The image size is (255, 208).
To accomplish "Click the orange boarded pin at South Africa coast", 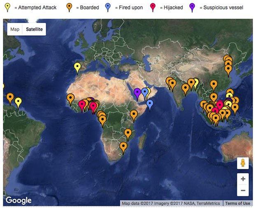I will [x=123, y=148].
